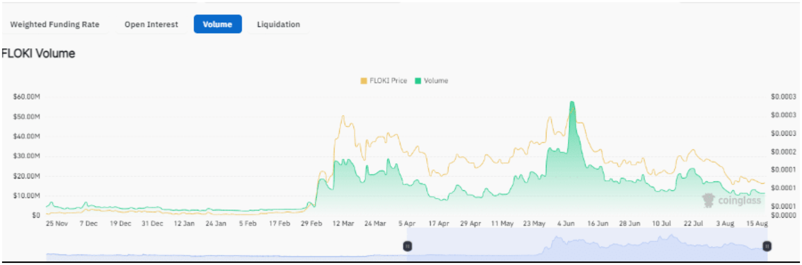The width and height of the screenshot is (802, 265).
Task: Open the Open Interest tab
Action: point(151,24)
